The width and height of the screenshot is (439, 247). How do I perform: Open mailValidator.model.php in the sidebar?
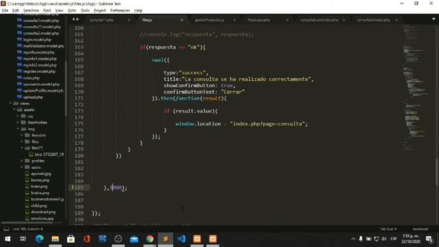tap(43, 46)
